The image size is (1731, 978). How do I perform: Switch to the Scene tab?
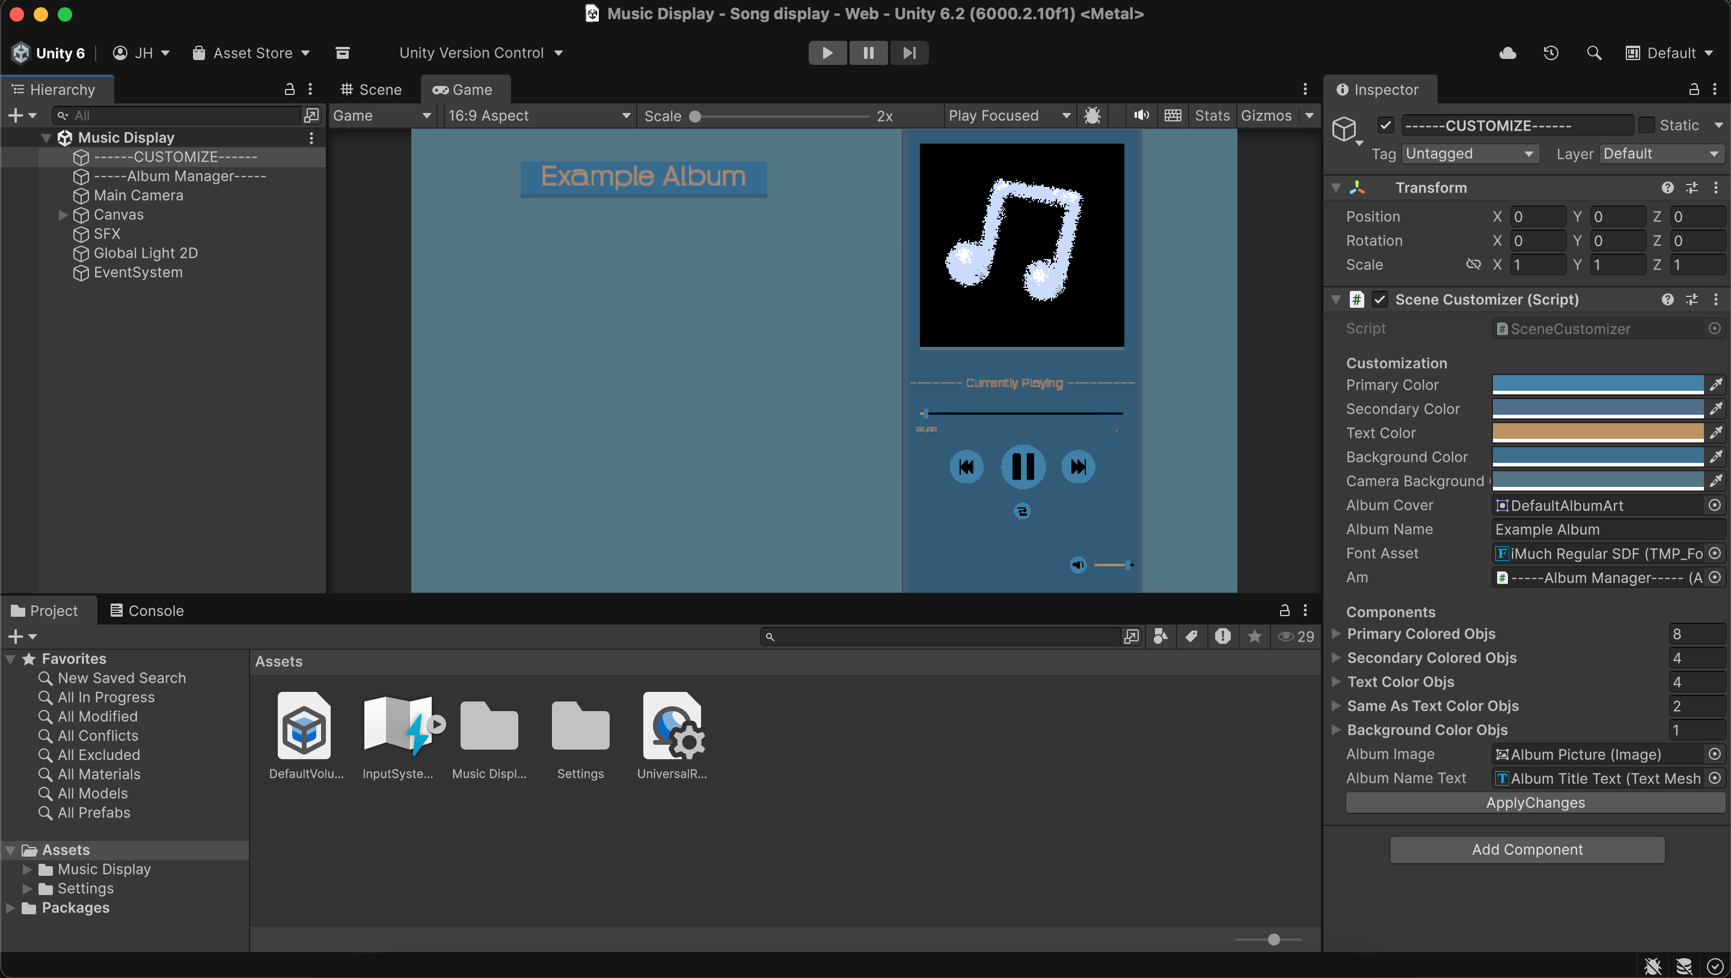pyautogui.click(x=372, y=90)
